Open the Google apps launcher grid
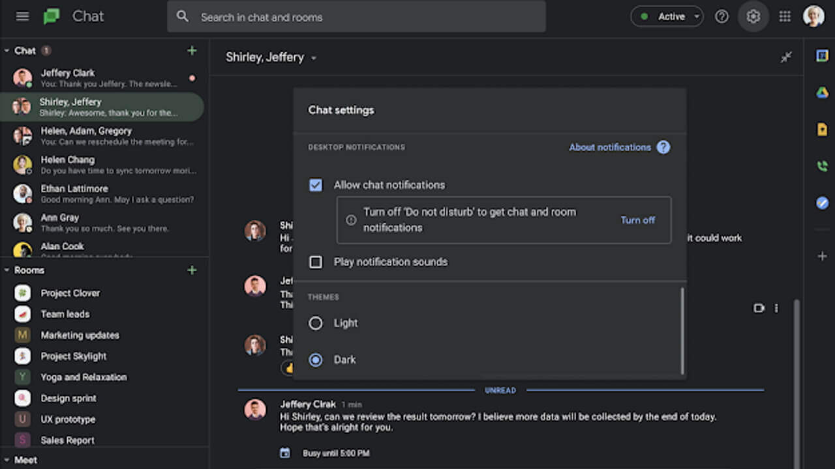 [785, 16]
